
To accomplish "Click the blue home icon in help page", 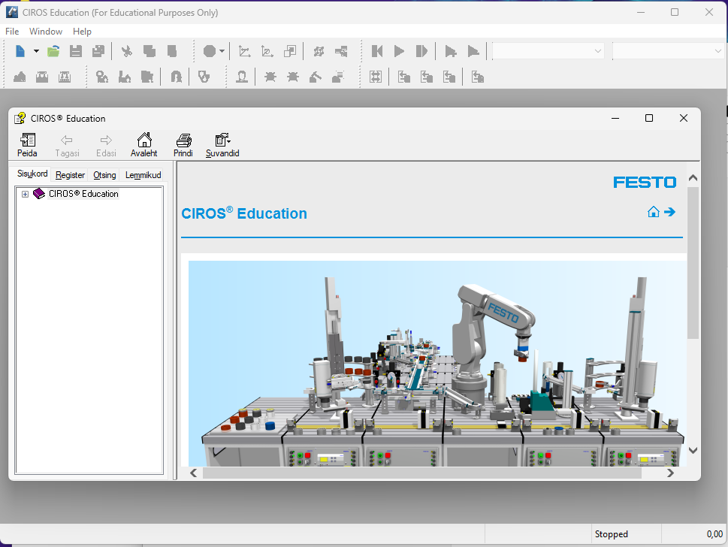I will click(x=654, y=212).
